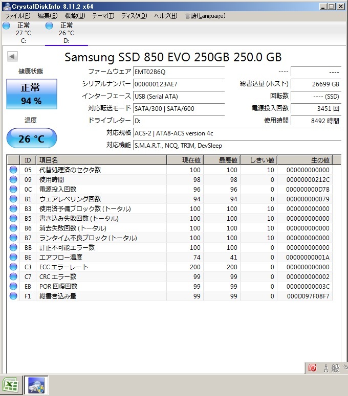Click the status orb in row B3
The image size is (348, 396).
click(x=13, y=208)
